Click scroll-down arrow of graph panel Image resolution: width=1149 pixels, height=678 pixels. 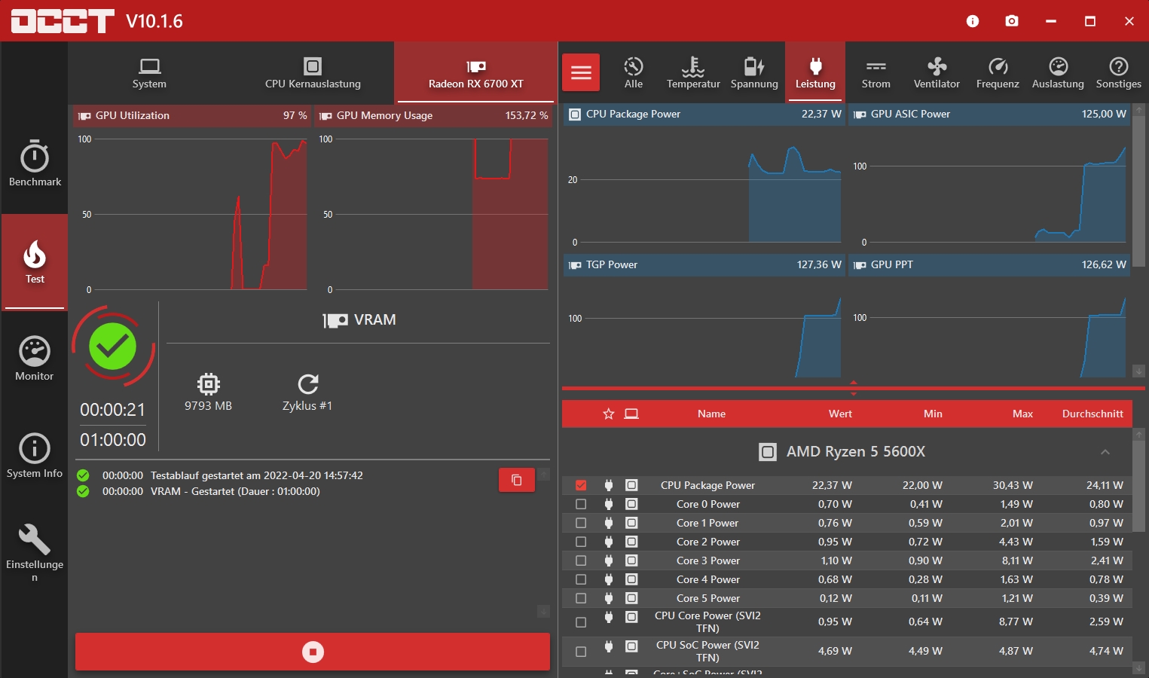1139,371
